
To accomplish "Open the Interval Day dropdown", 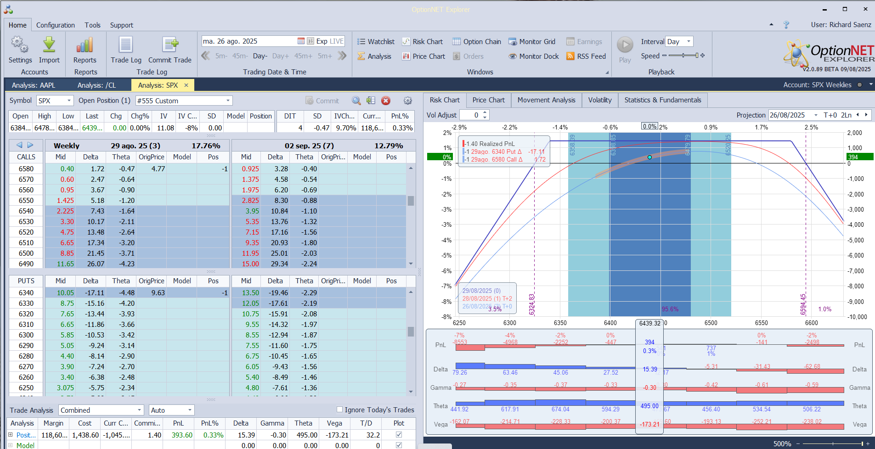I will [x=689, y=41].
